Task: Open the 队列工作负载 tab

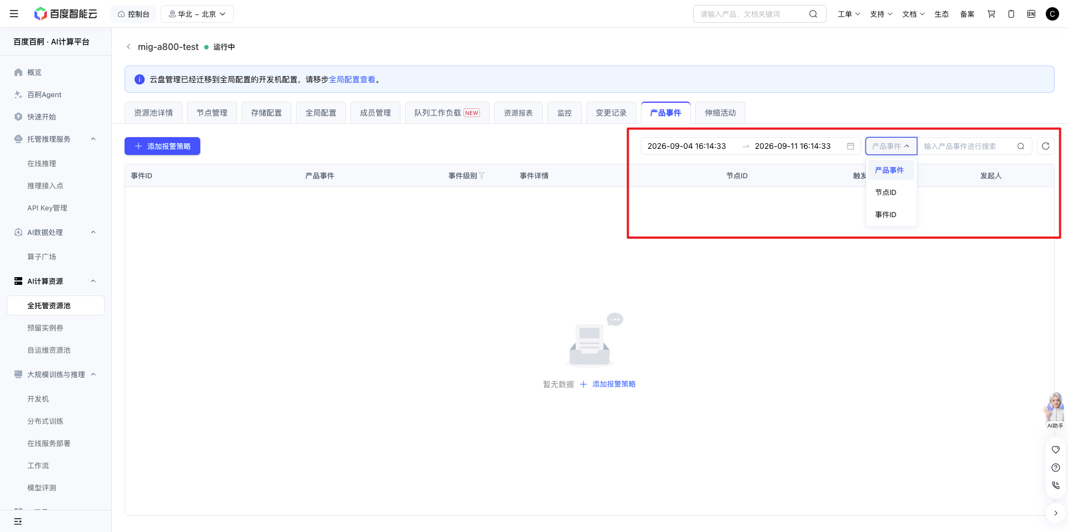Action: tap(447, 113)
